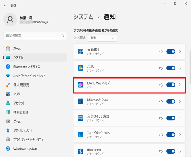Turn off 天気 notifications toggle
The height and width of the screenshot is (157, 191).
point(171,68)
